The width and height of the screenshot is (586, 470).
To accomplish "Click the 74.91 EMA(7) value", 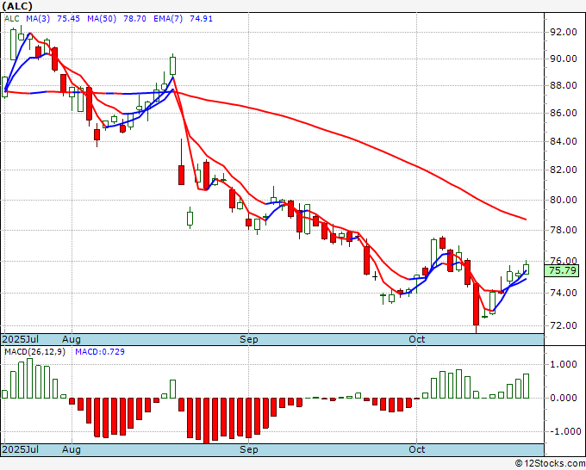I will click(x=201, y=19).
